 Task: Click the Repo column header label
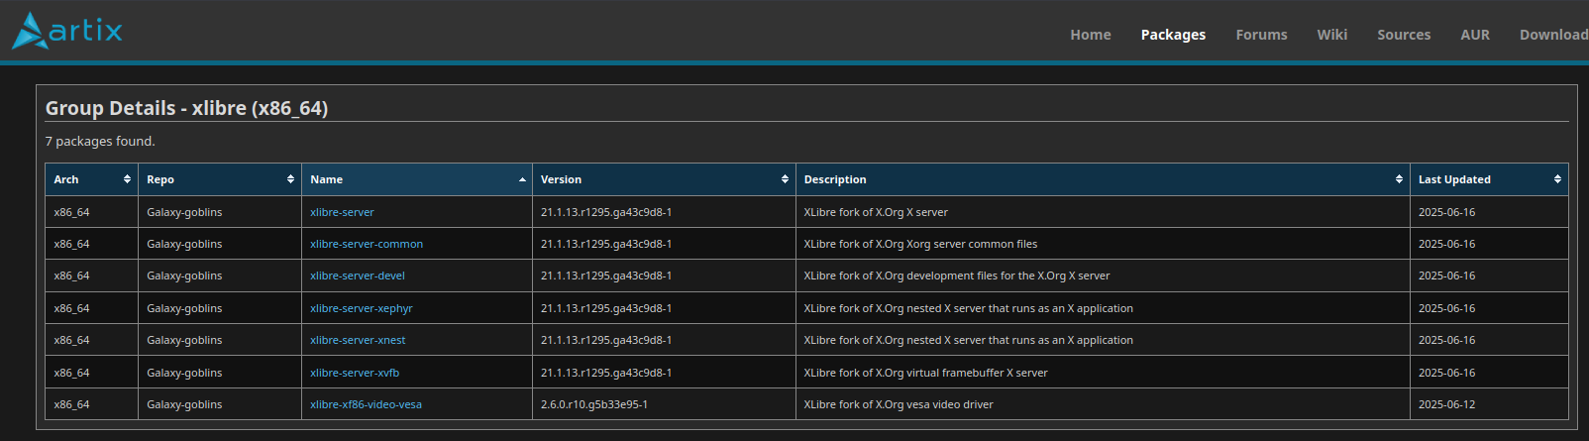[x=160, y=179]
